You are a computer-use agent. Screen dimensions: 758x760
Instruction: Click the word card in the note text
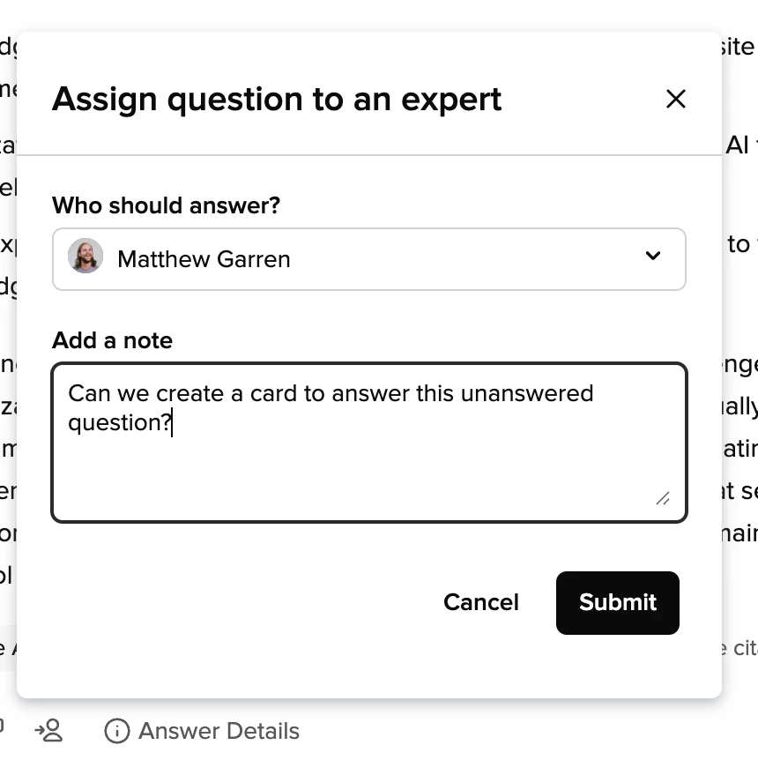coord(273,393)
